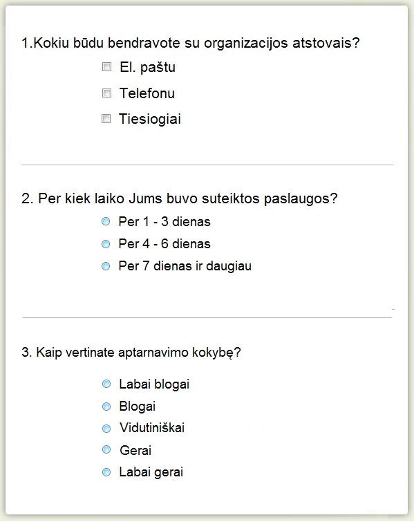The width and height of the screenshot is (414, 522).
Task: Select the 'Labai blogai' radio button
Action: point(106,384)
